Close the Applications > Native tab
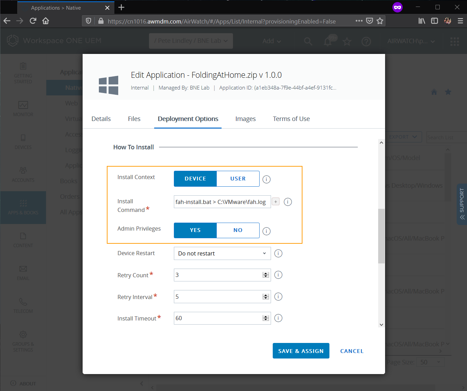 (107, 8)
